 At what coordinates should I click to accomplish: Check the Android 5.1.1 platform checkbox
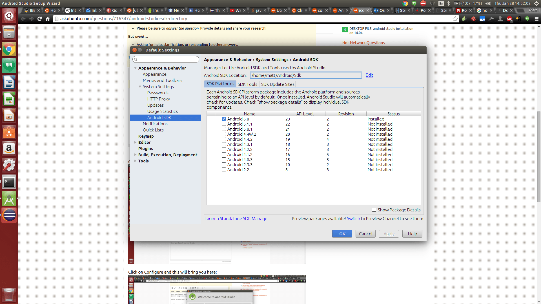click(224, 124)
